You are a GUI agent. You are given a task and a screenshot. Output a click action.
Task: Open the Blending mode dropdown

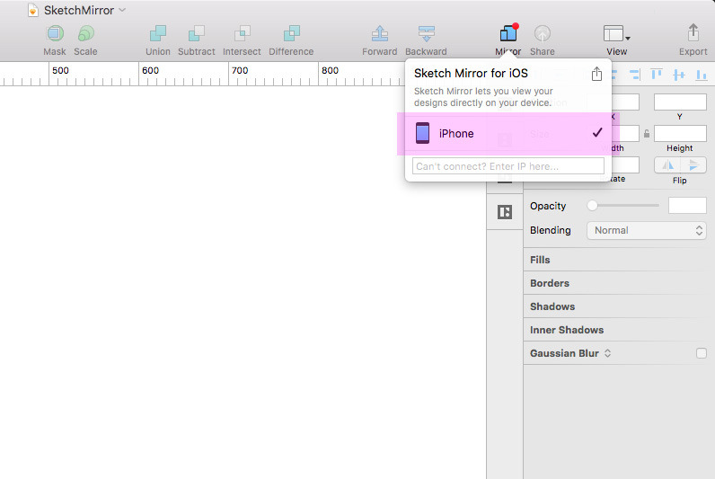pos(646,230)
